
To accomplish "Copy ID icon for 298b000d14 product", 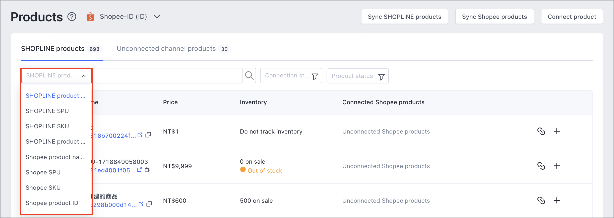I will tap(149, 204).
